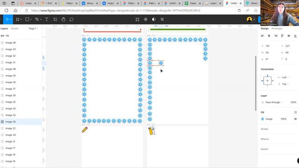Select layer image 27

(21, 89)
